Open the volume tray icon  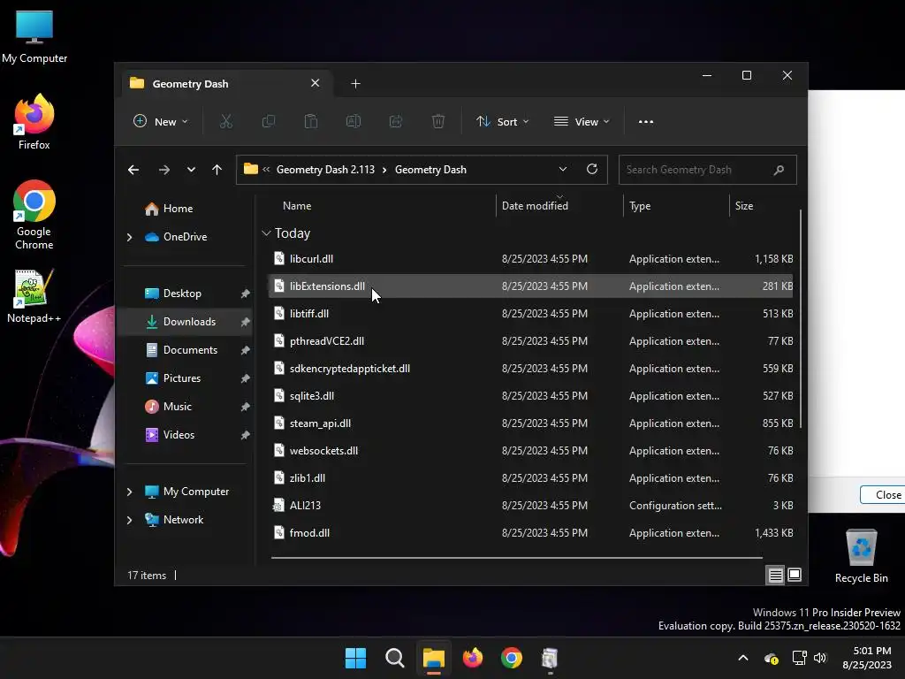click(820, 658)
